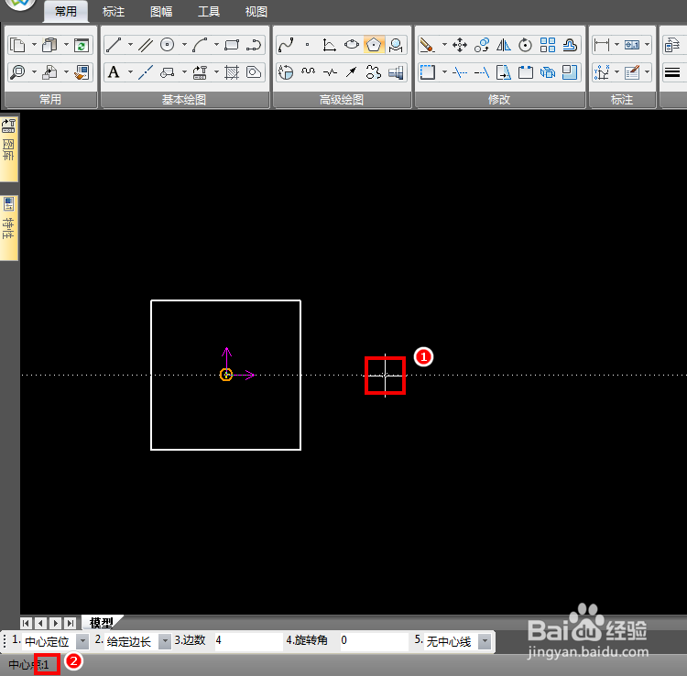Go to next sheet navigation button
Screen dimensions: 687x676
pyautogui.click(x=55, y=623)
